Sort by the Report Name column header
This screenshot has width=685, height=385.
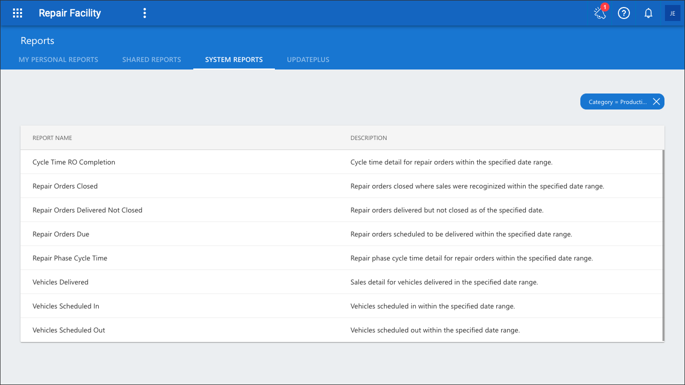point(52,138)
